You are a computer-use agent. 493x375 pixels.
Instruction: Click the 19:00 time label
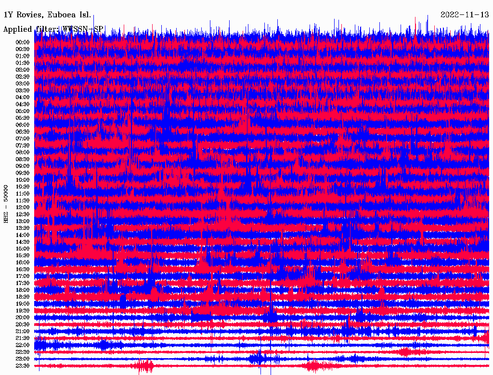pyautogui.click(x=23, y=304)
